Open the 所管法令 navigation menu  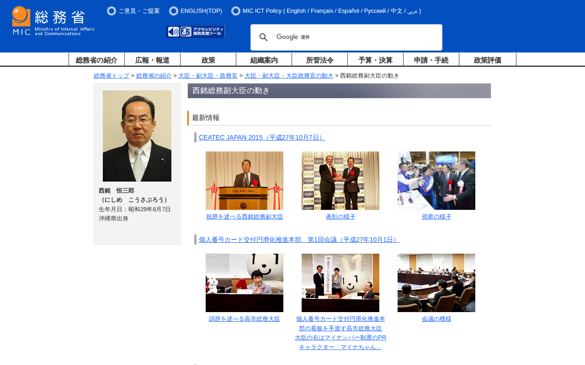coord(319,60)
